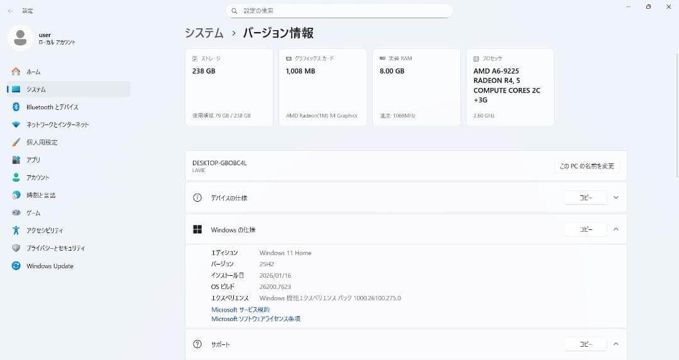Click the アプリ apps icon
The image size is (679, 360).
point(16,160)
